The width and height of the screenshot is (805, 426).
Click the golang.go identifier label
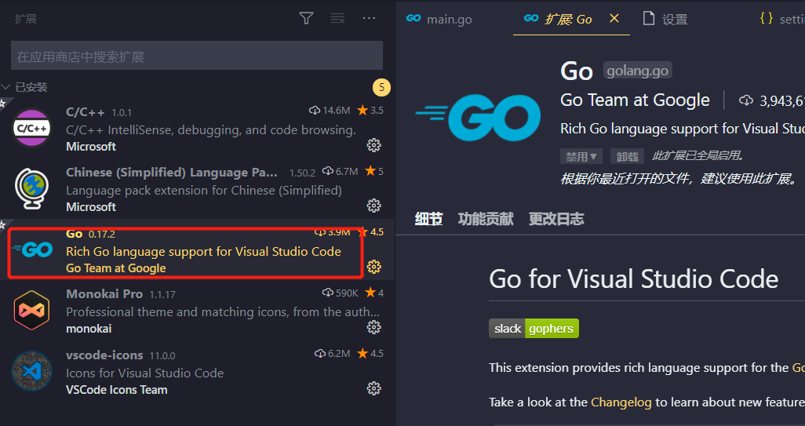coord(638,71)
